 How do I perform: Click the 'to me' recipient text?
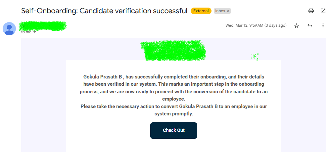(x=26, y=32)
